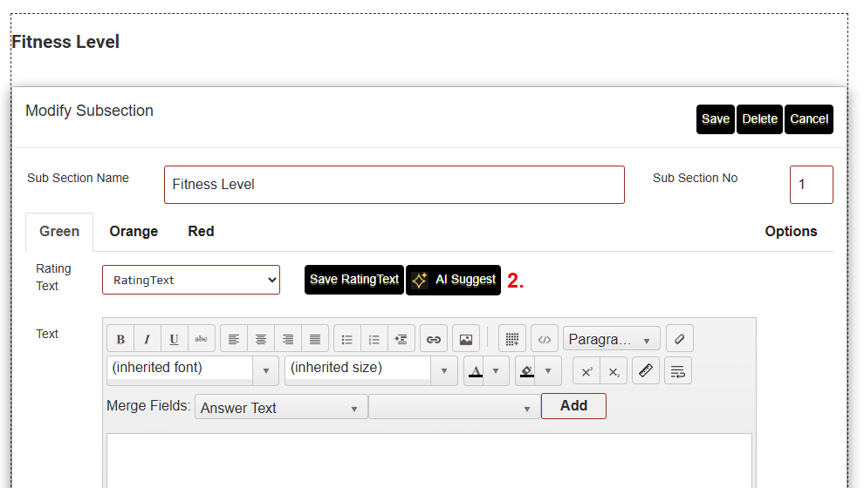Click the AI Suggest button

point(454,280)
